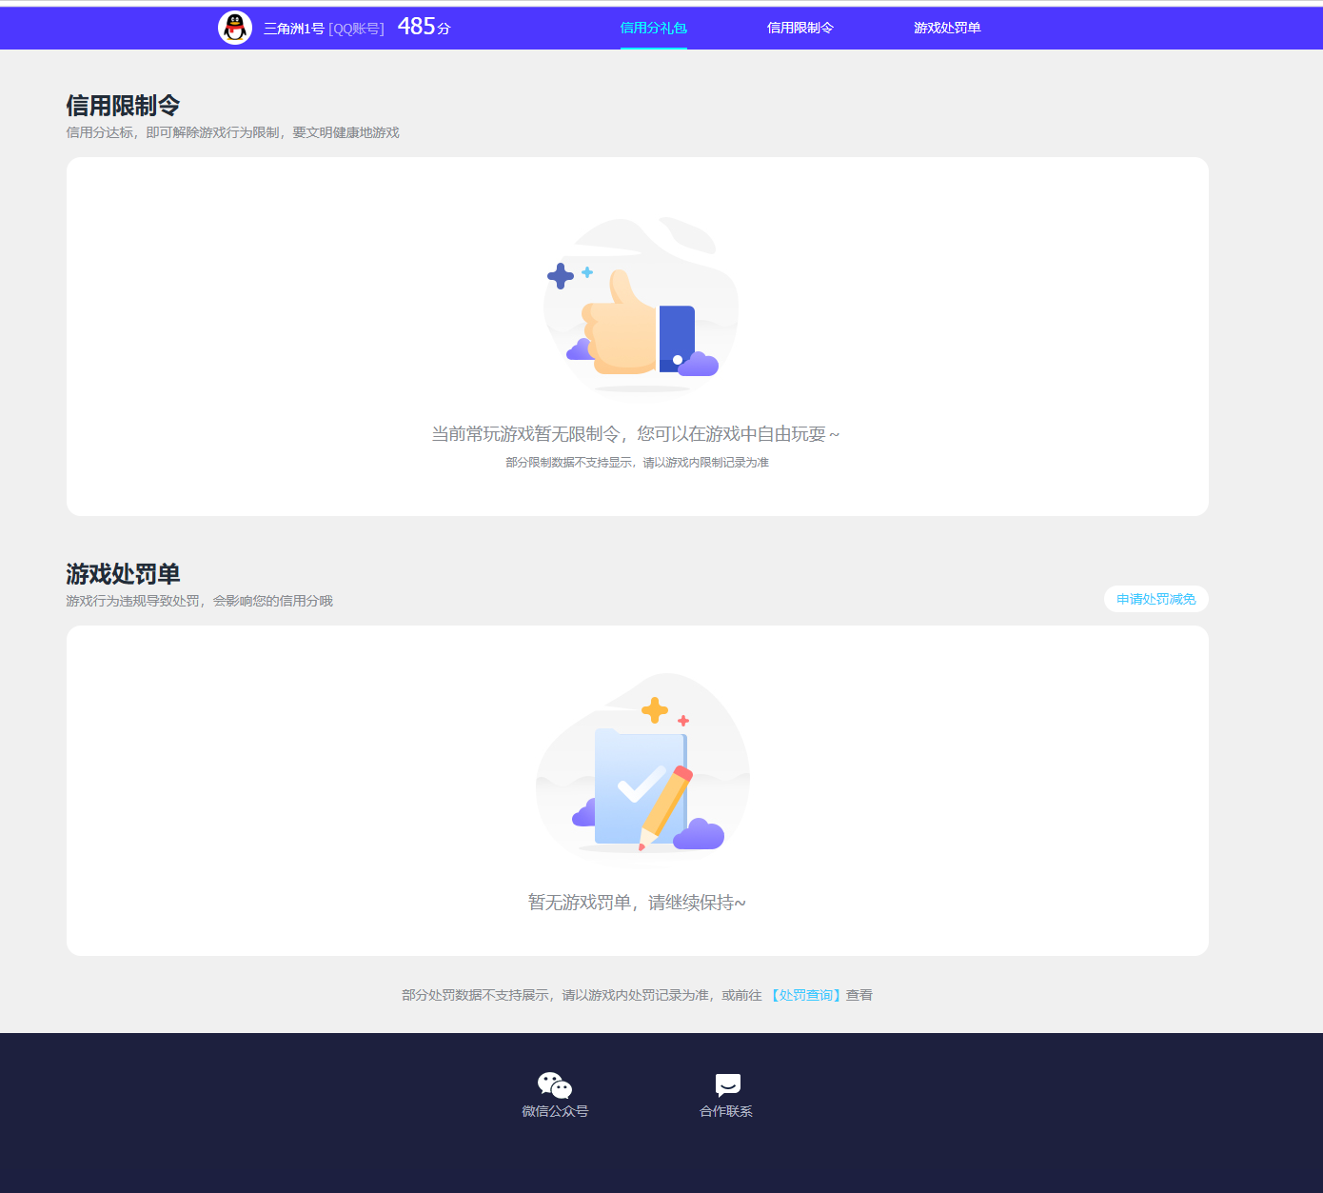
Task: Click the account name 三角洲1号
Action: [x=294, y=29]
